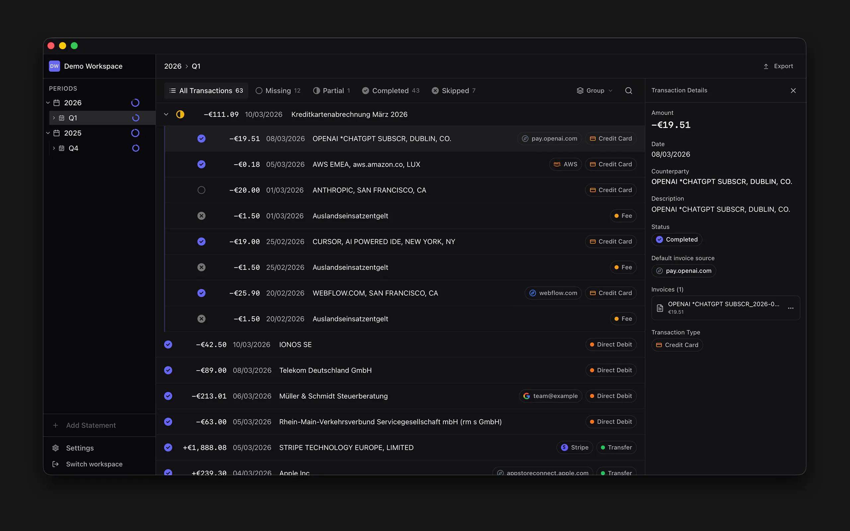
Task: Click the Switch workspace exit icon
Action: (x=55, y=464)
